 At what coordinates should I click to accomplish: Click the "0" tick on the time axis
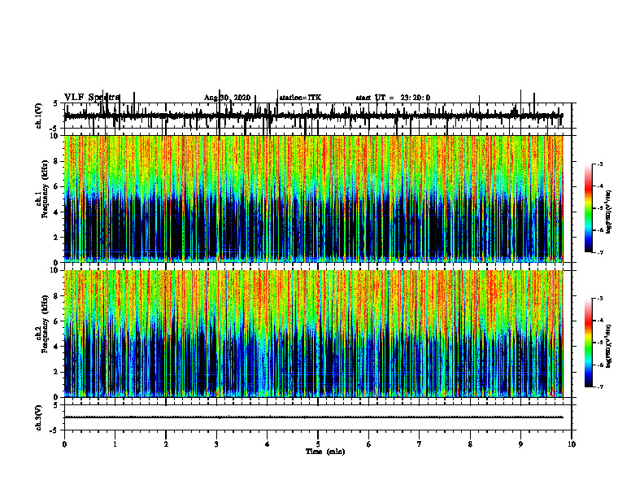point(64,444)
